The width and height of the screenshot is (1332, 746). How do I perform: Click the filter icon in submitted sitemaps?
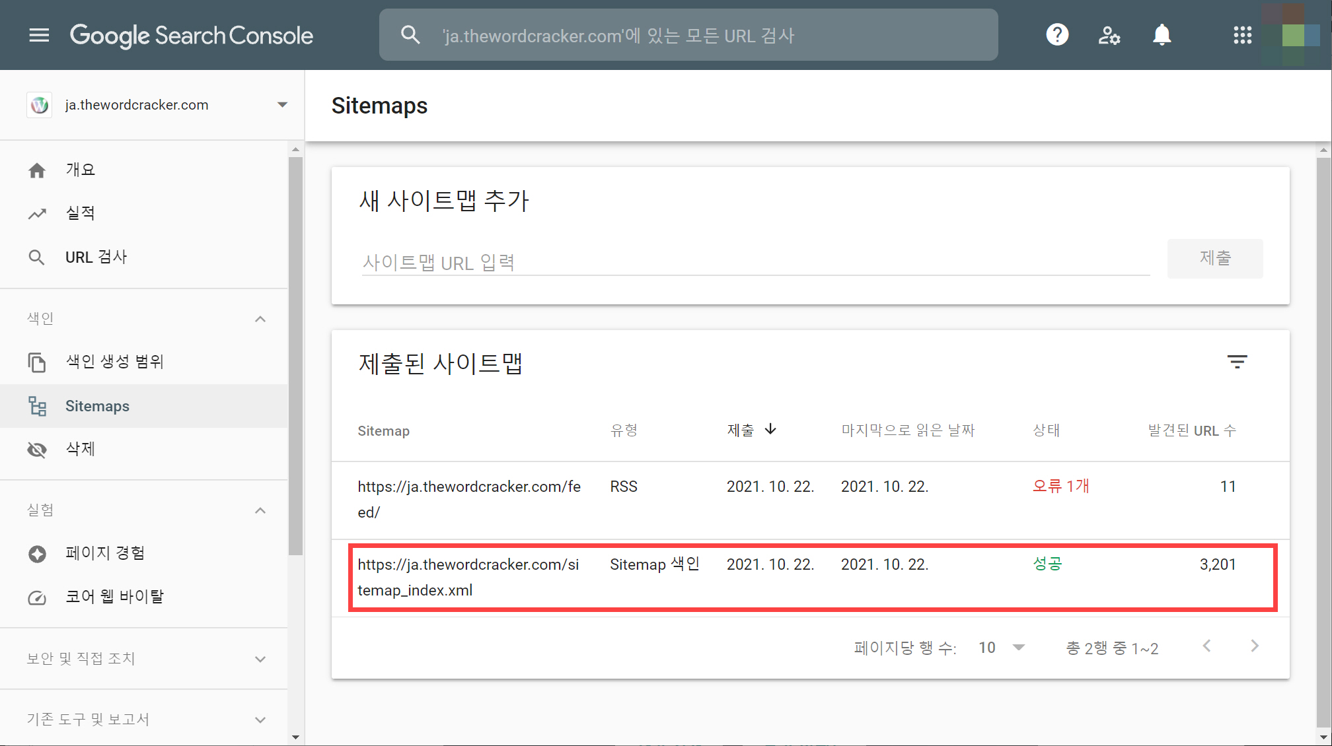tap(1237, 362)
